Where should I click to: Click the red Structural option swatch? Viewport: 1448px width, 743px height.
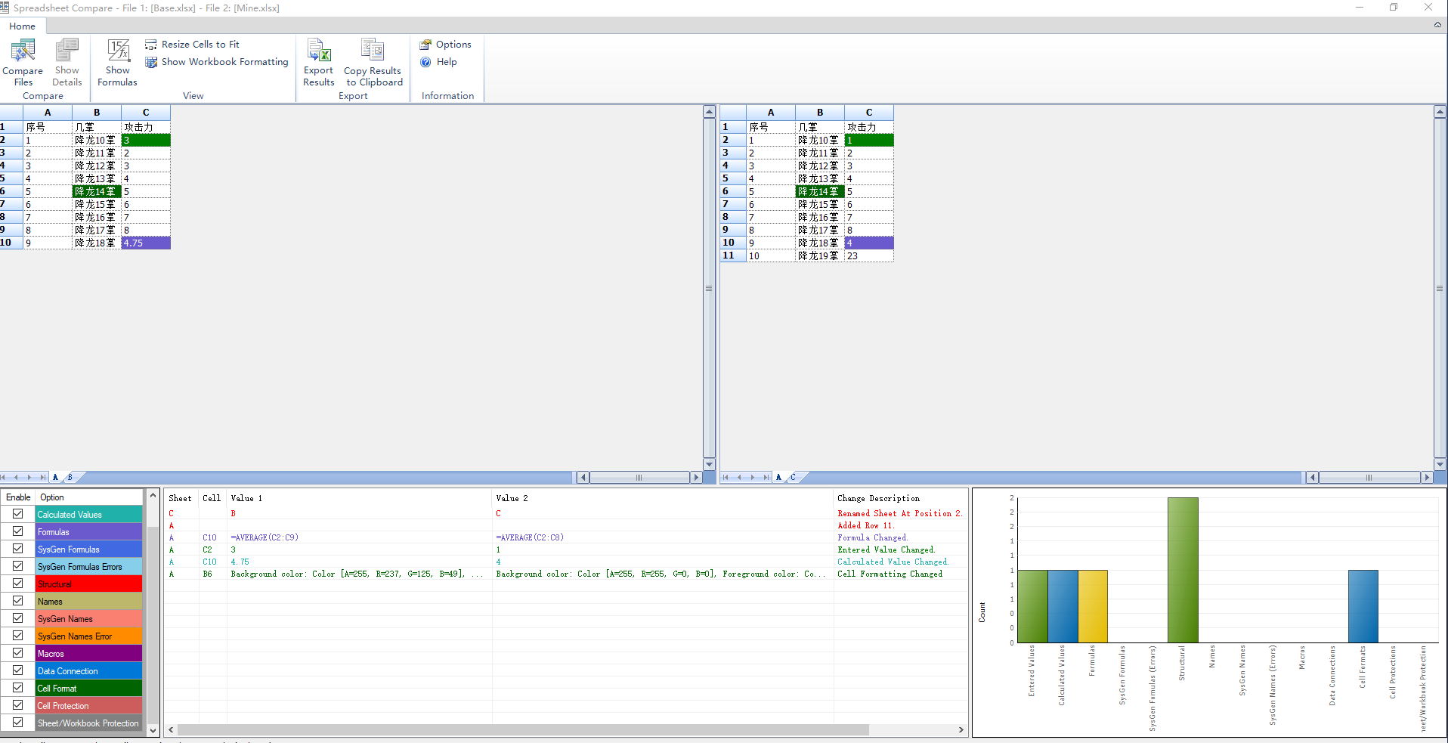coord(88,584)
